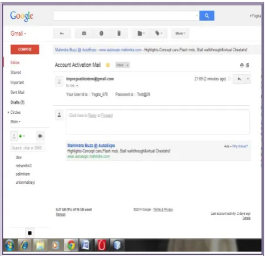Click the +Yogita profile link
The width and height of the screenshot is (265, 256).
(x=255, y=16)
